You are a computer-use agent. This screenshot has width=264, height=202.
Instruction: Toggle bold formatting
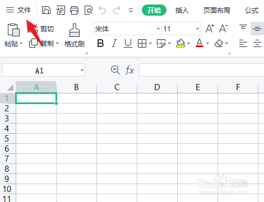pos(100,43)
